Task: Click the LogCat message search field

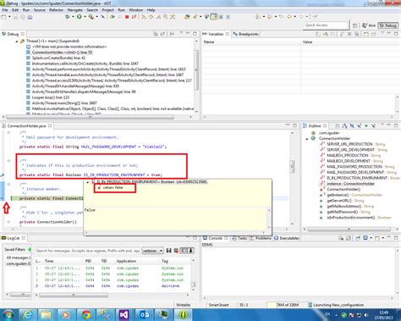Action: click(88, 251)
